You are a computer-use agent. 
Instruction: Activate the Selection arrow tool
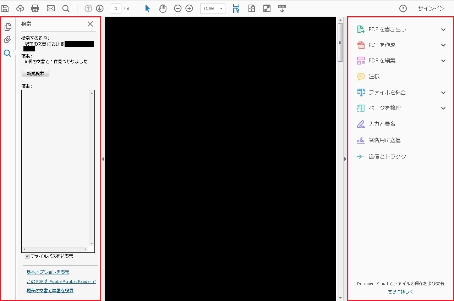(148, 8)
